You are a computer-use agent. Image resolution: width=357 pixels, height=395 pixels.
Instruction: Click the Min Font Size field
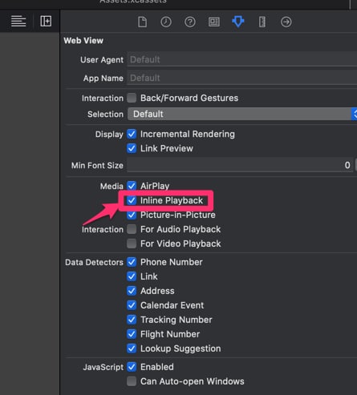(240, 165)
